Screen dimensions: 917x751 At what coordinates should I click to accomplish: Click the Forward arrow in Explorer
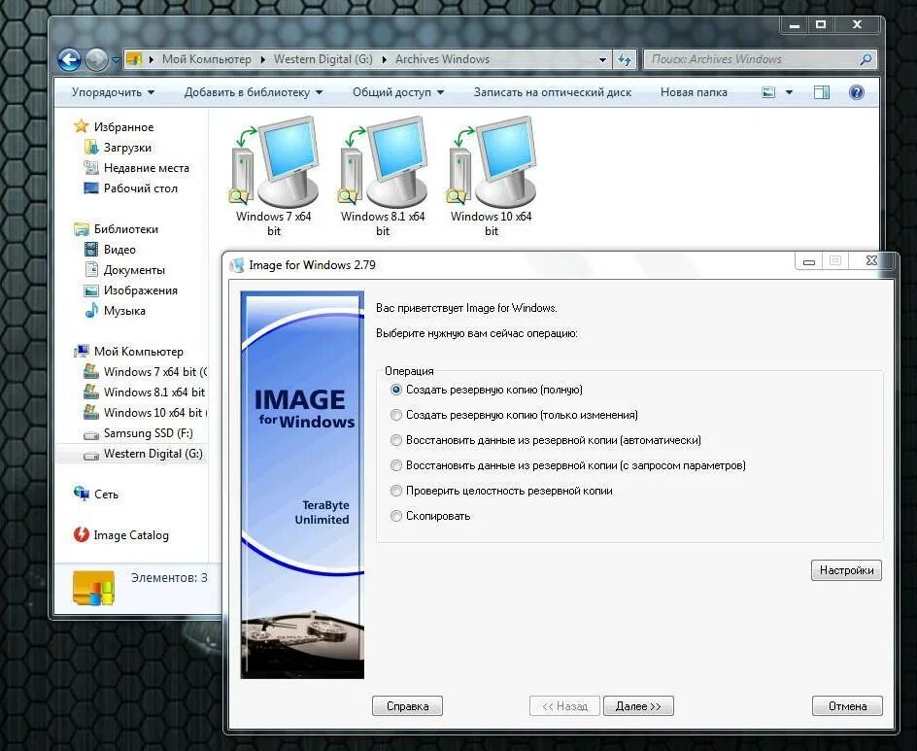click(96, 59)
